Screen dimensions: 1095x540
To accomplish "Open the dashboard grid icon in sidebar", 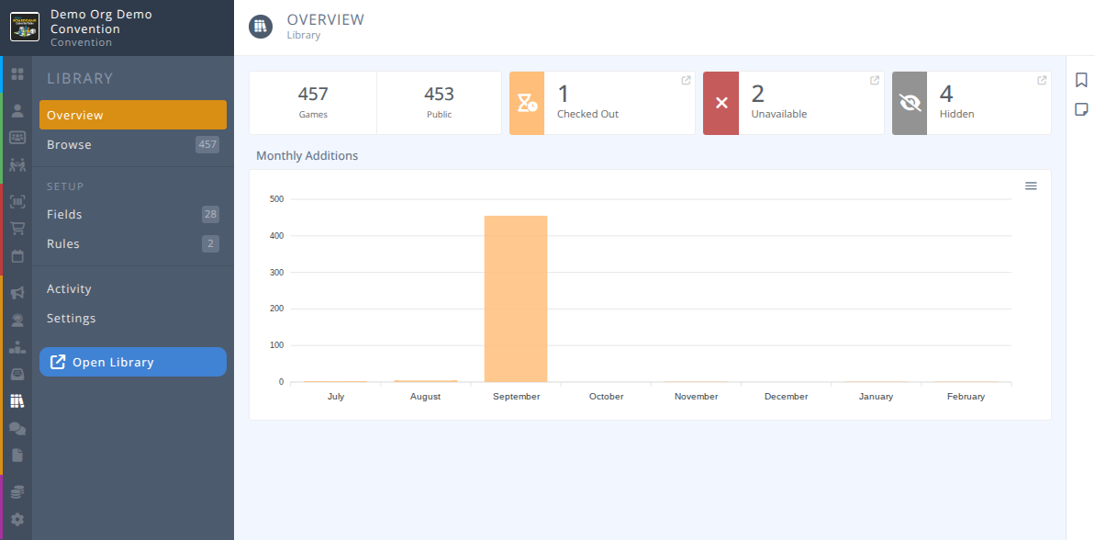I will click(x=17, y=74).
